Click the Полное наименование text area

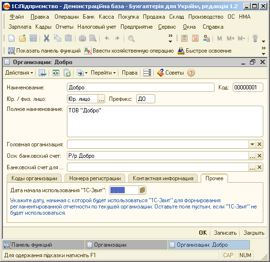(165, 121)
